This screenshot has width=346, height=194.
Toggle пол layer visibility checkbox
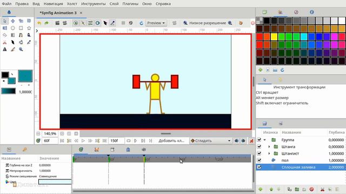tap(259, 160)
